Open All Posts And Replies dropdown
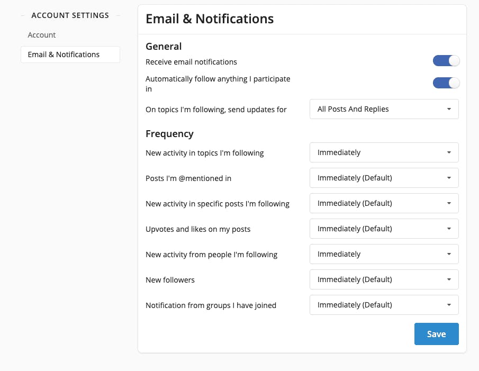Viewport: 479px width, 371px height. [x=384, y=109]
